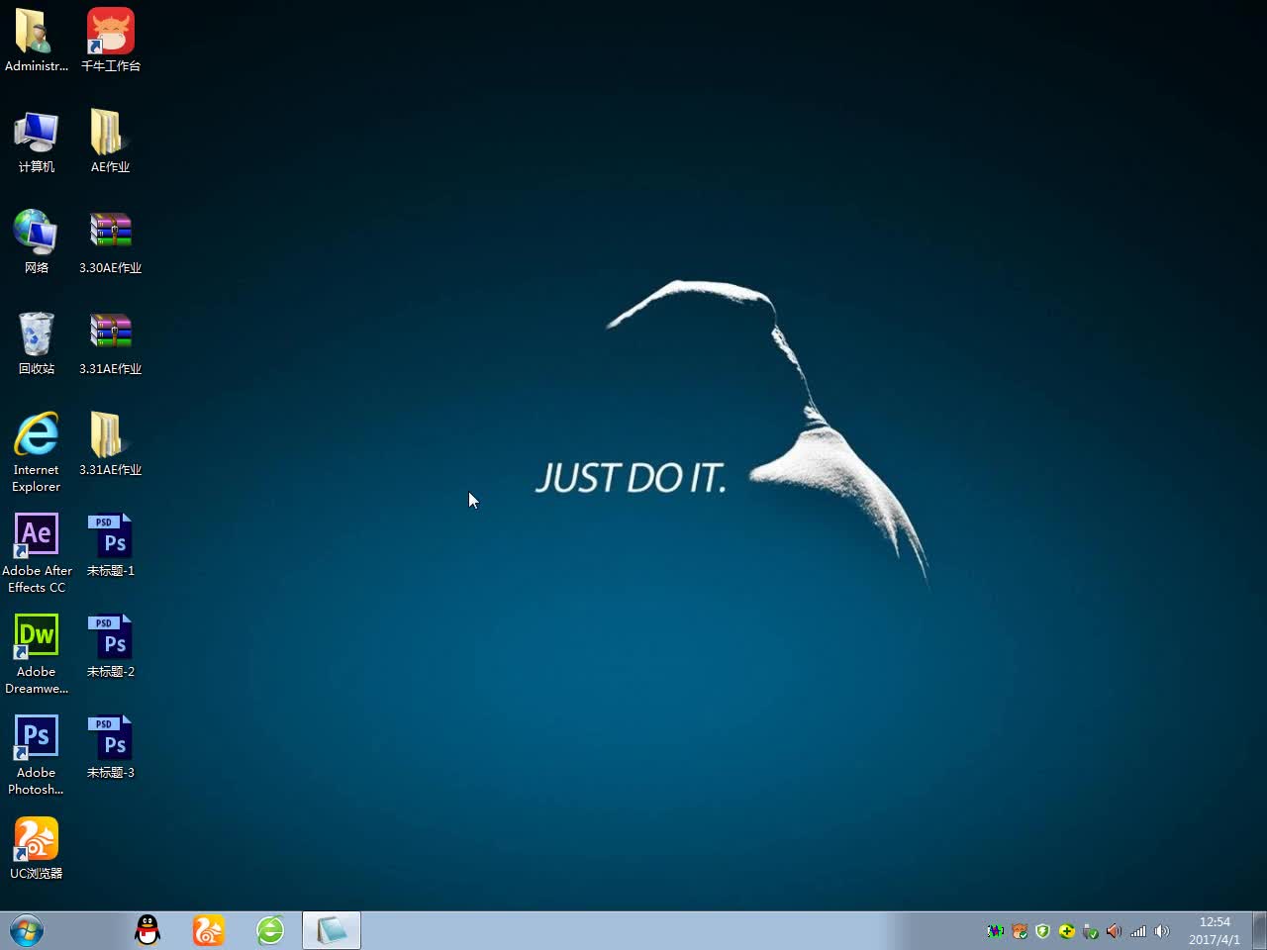Open the white speaker volume control
Screen dimensions: 1267x950
[1162, 931]
